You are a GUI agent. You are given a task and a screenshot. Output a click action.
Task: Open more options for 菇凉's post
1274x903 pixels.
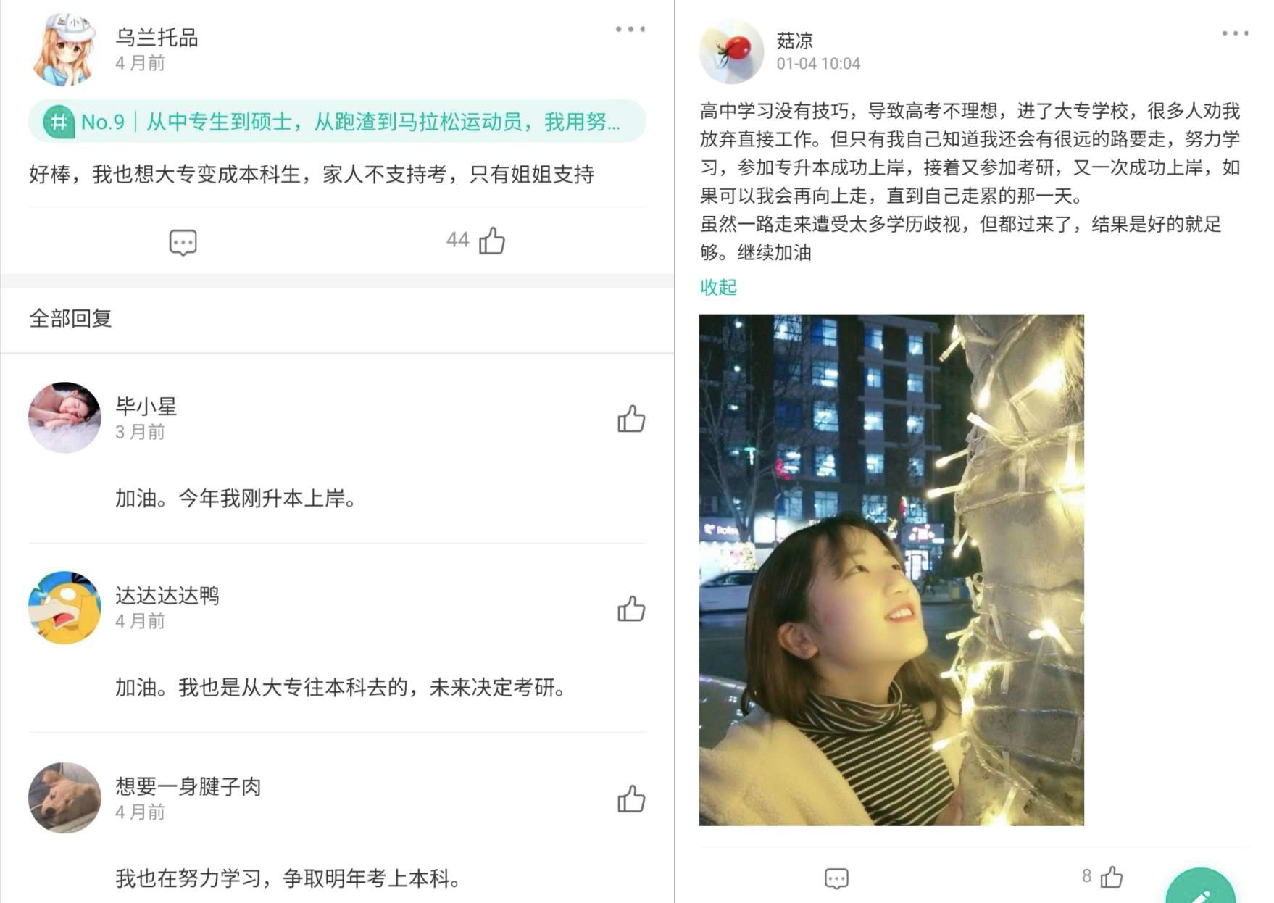(x=1234, y=33)
